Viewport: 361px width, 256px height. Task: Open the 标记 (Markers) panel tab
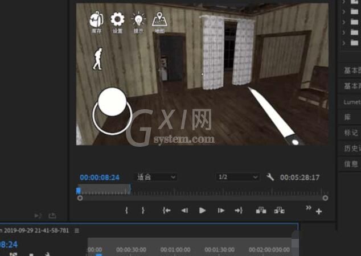(x=350, y=133)
